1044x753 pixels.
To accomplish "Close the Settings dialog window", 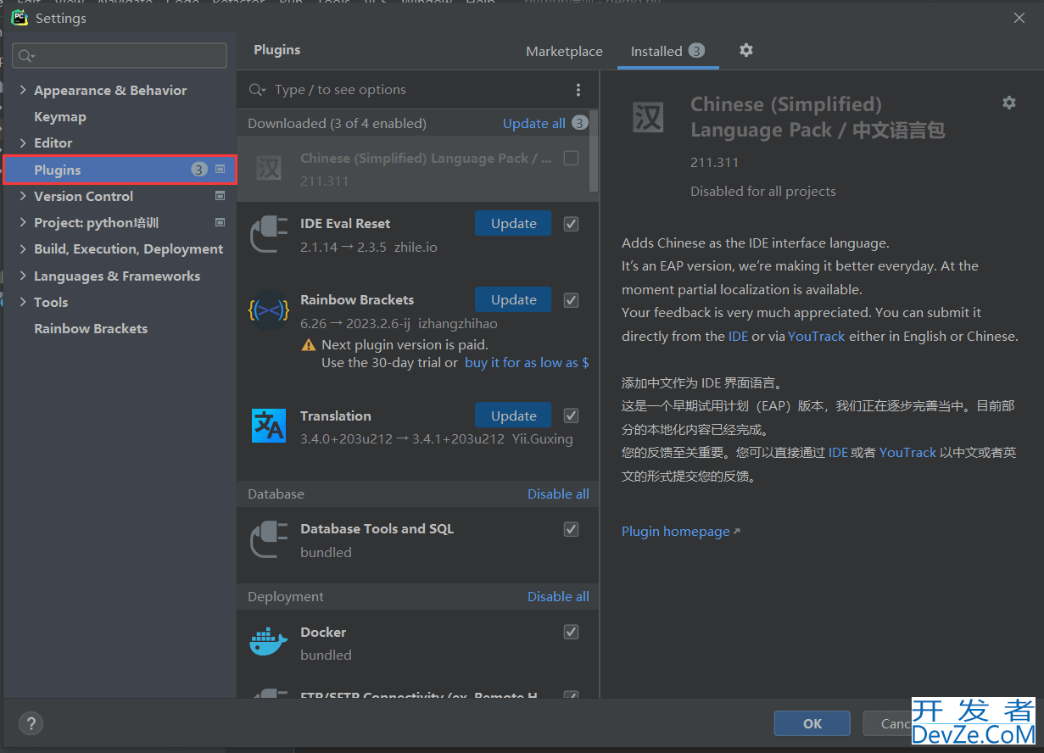I will [1019, 18].
